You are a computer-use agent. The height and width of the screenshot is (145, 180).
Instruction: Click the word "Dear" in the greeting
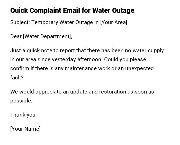[x=16, y=36]
